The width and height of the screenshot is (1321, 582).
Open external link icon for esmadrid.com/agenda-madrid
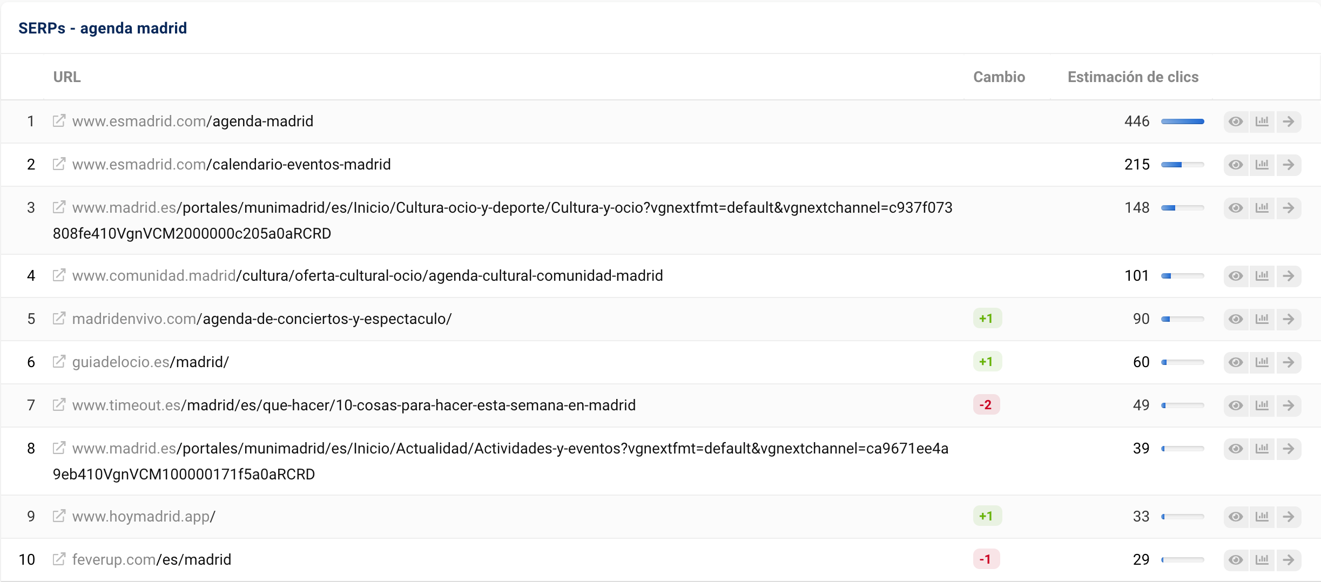[x=59, y=121]
